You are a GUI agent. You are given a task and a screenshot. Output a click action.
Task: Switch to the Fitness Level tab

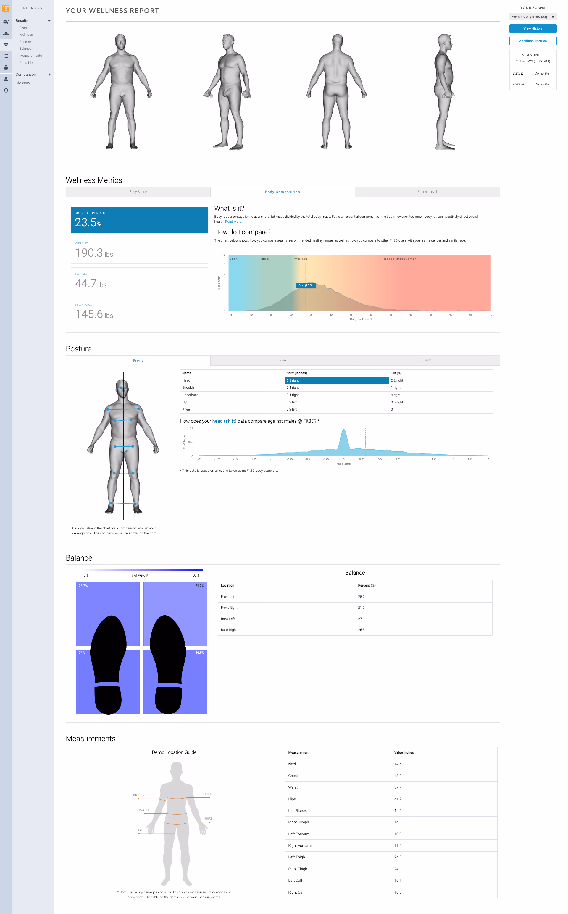click(427, 192)
